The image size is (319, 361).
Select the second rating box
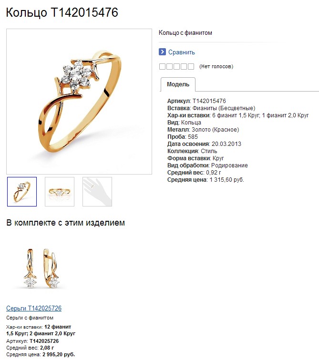coord(169,67)
